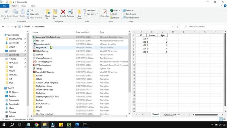Open the ribbon Open dropdown

[115, 10]
